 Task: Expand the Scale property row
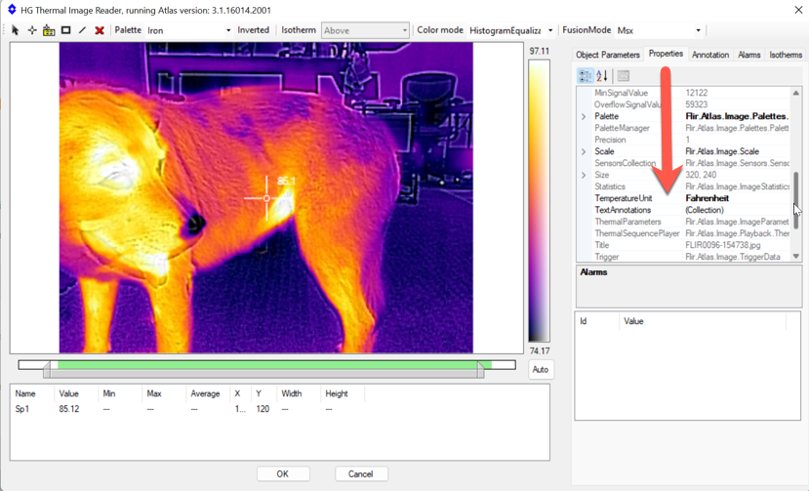(x=584, y=152)
